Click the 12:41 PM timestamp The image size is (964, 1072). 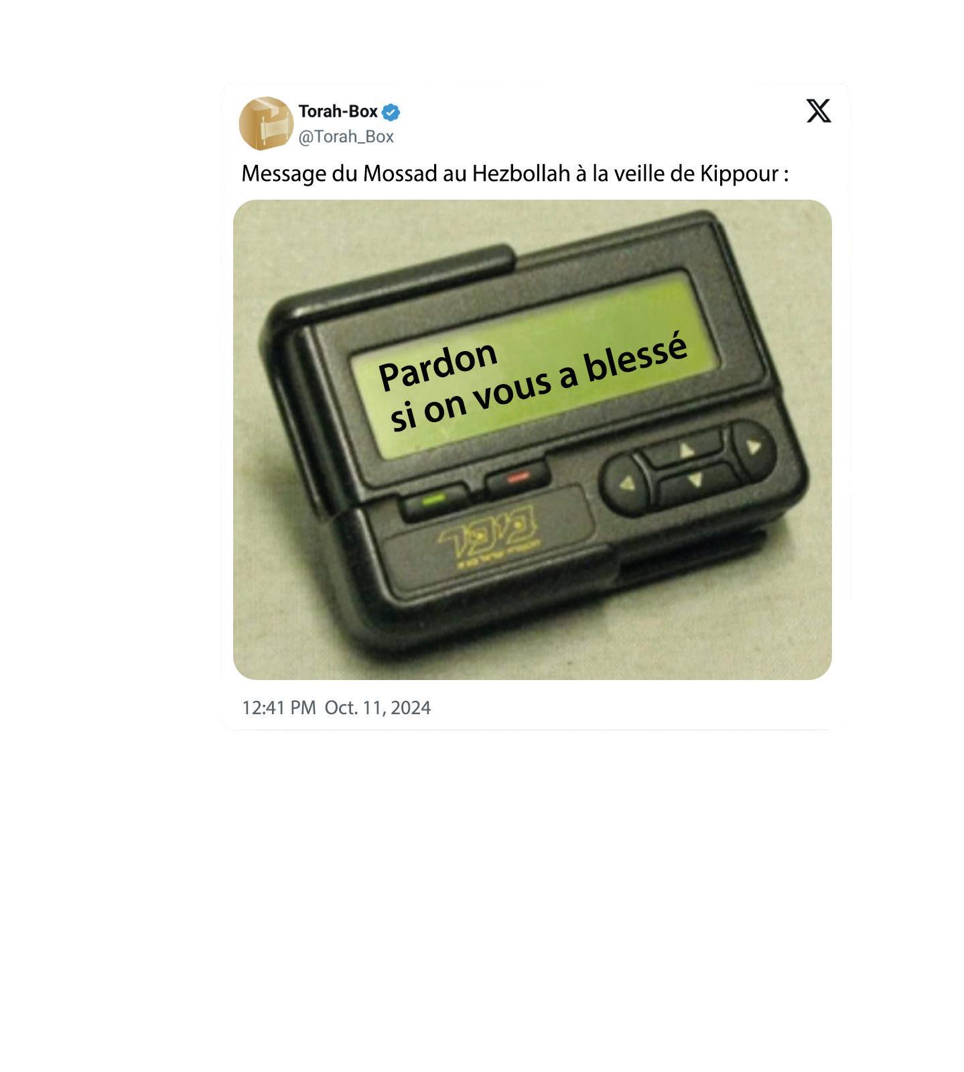(279, 708)
